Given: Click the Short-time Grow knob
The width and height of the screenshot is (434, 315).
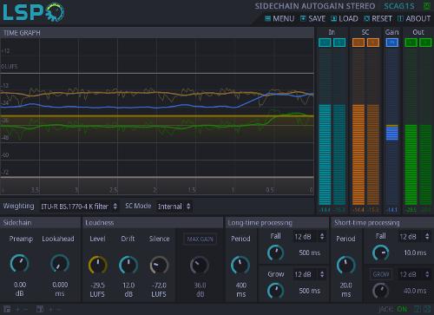Looking at the screenshot, I should tap(381, 291).
